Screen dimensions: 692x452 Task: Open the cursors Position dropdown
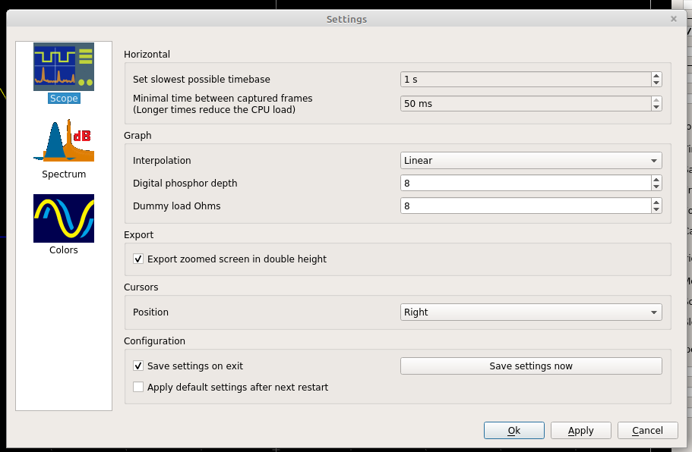pos(530,312)
